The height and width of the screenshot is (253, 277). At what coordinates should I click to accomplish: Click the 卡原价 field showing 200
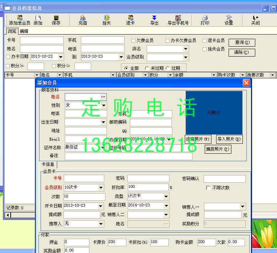[117, 242]
